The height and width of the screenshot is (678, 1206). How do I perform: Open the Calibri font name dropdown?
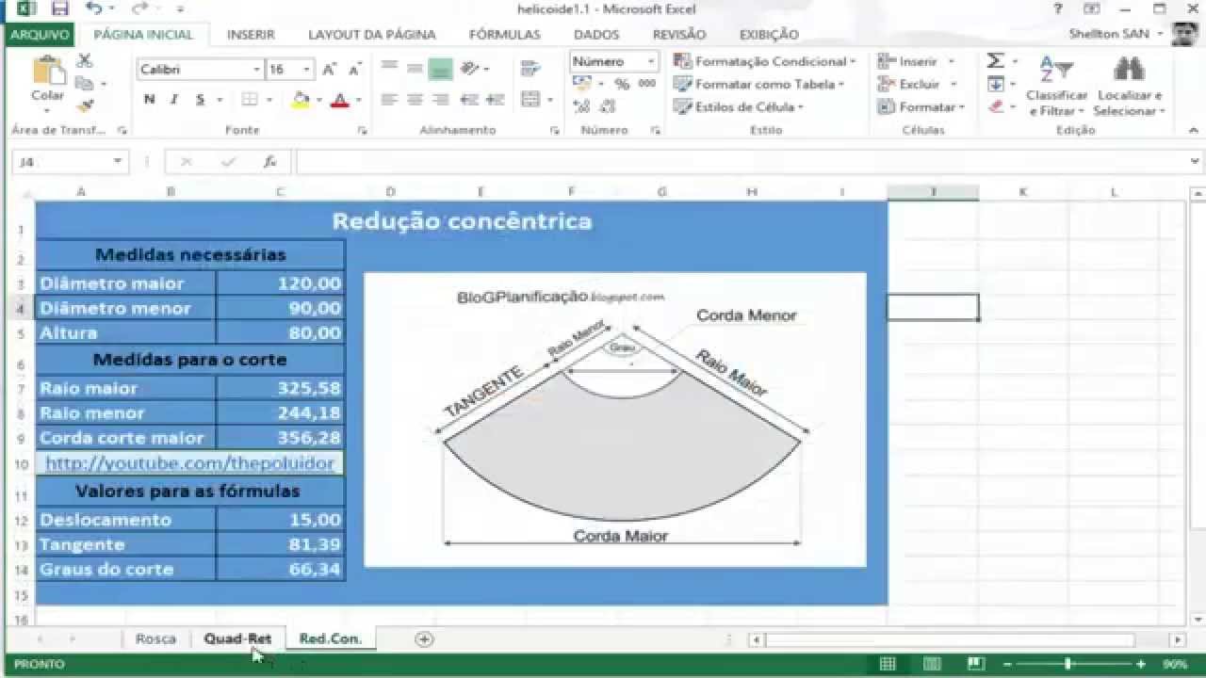(x=256, y=70)
